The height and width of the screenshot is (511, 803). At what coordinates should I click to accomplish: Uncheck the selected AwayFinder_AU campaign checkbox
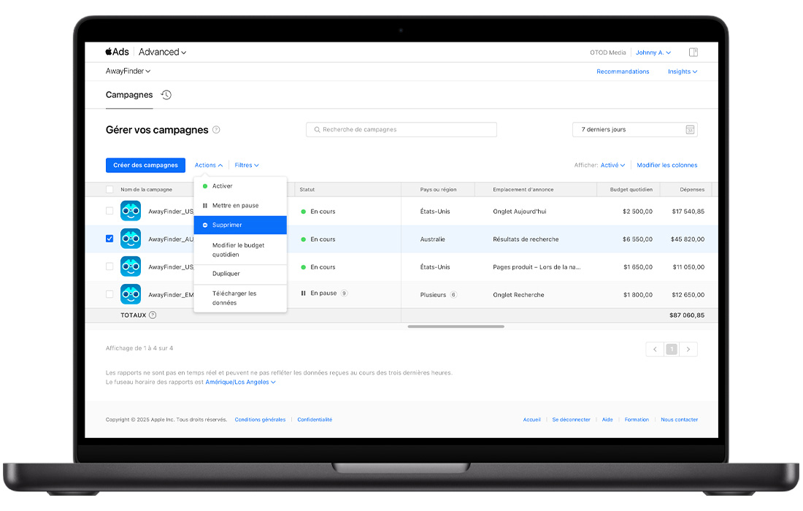click(109, 239)
